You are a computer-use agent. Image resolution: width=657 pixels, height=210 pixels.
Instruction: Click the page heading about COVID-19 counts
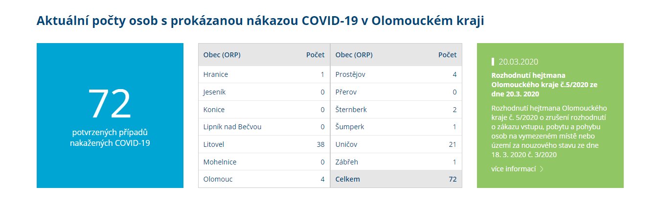click(x=260, y=21)
